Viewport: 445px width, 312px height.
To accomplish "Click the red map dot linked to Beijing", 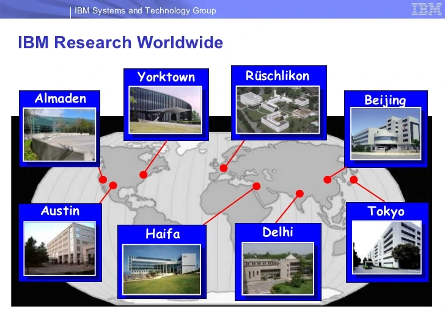I will coord(328,180).
